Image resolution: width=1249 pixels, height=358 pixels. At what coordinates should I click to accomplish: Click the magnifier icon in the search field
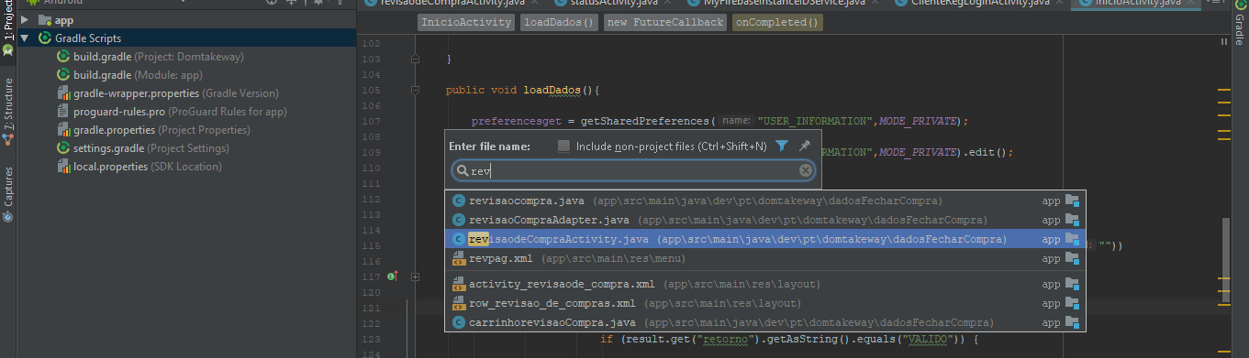[x=461, y=171]
